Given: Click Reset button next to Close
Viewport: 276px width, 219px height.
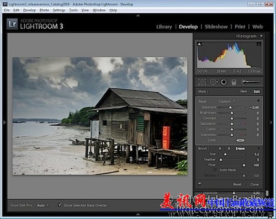Looking at the screenshot, I should pyautogui.click(x=237, y=184).
